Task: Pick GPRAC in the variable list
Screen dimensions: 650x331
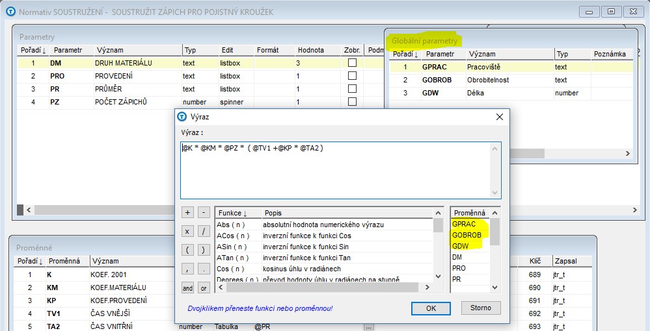Action: click(470, 225)
